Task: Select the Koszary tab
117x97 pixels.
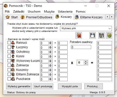Action: (x=63, y=17)
